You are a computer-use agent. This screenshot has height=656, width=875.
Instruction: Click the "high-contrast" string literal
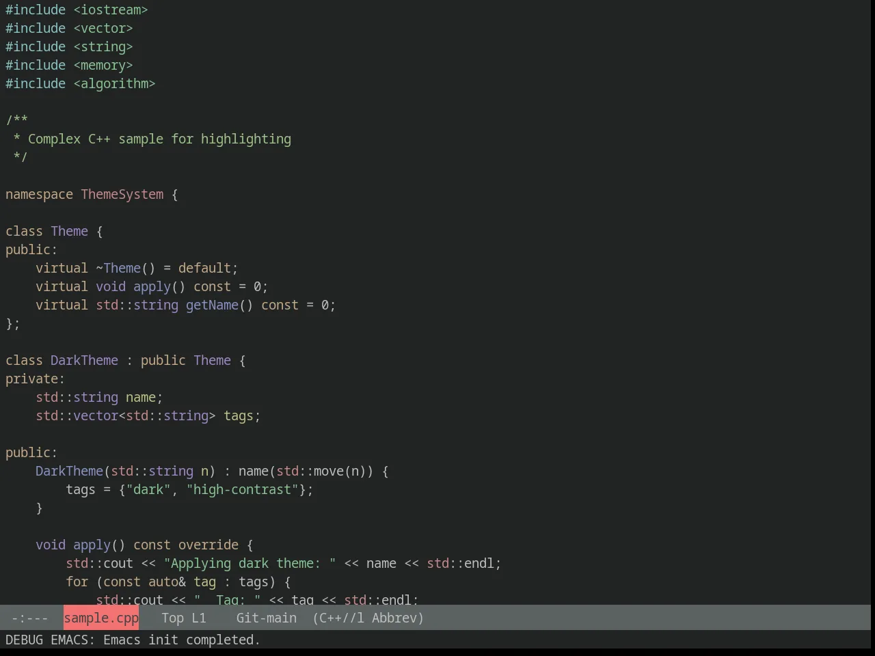[x=242, y=489]
